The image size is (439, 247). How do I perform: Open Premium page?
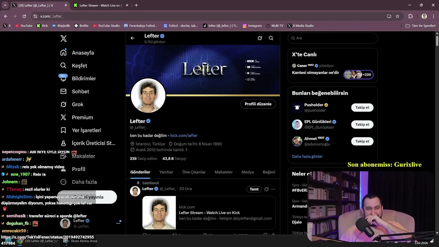[x=77, y=117]
